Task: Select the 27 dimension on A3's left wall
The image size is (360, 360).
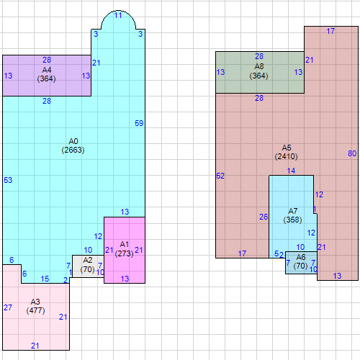Action: click(x=8, y=307)
